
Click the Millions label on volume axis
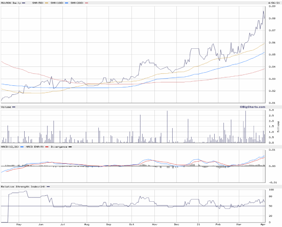(279, 126)
